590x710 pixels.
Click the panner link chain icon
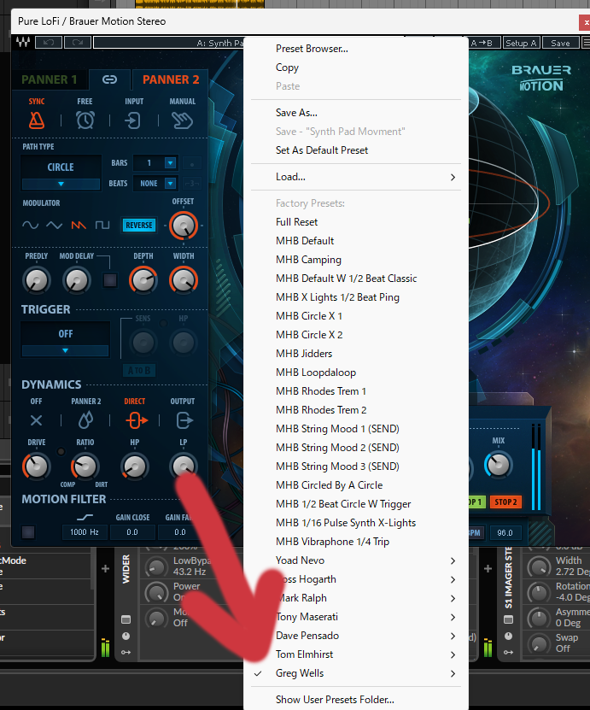[109, 79]
